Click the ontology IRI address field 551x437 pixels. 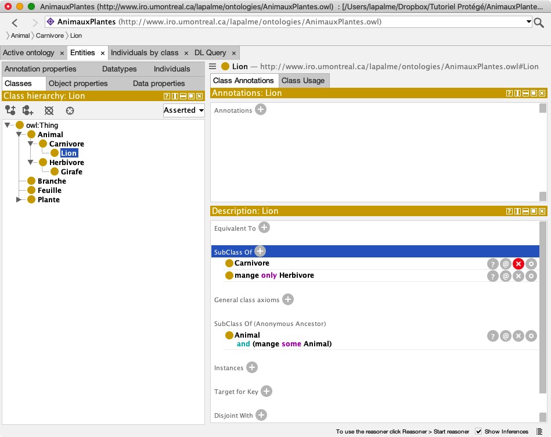pos(290,22)
